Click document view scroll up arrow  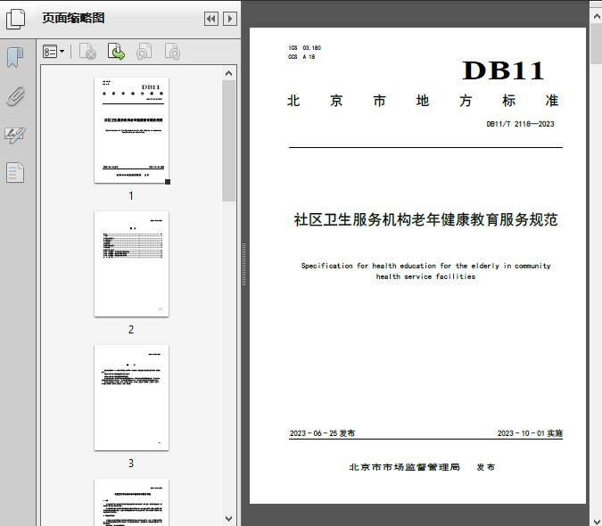pos(597,17)
